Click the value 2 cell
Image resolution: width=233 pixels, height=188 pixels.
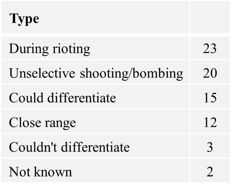210,172
